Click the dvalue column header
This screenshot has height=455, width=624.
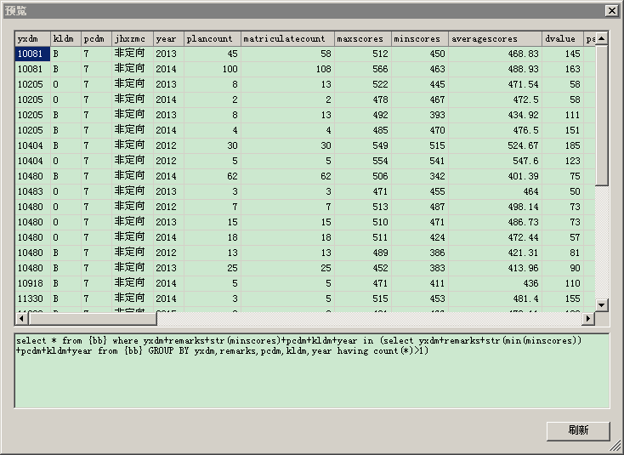(563, 39)
